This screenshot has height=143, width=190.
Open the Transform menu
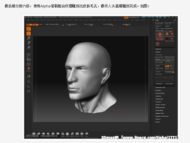pos(126,20)
